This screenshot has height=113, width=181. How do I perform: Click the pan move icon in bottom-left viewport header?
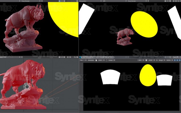tap(70, 57)
